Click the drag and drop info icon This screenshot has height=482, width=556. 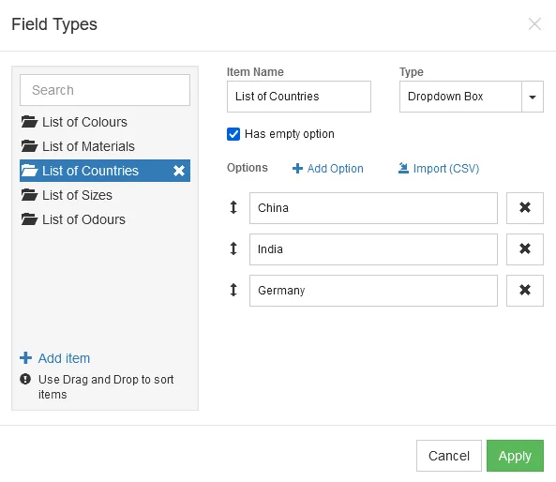point(25,379)
